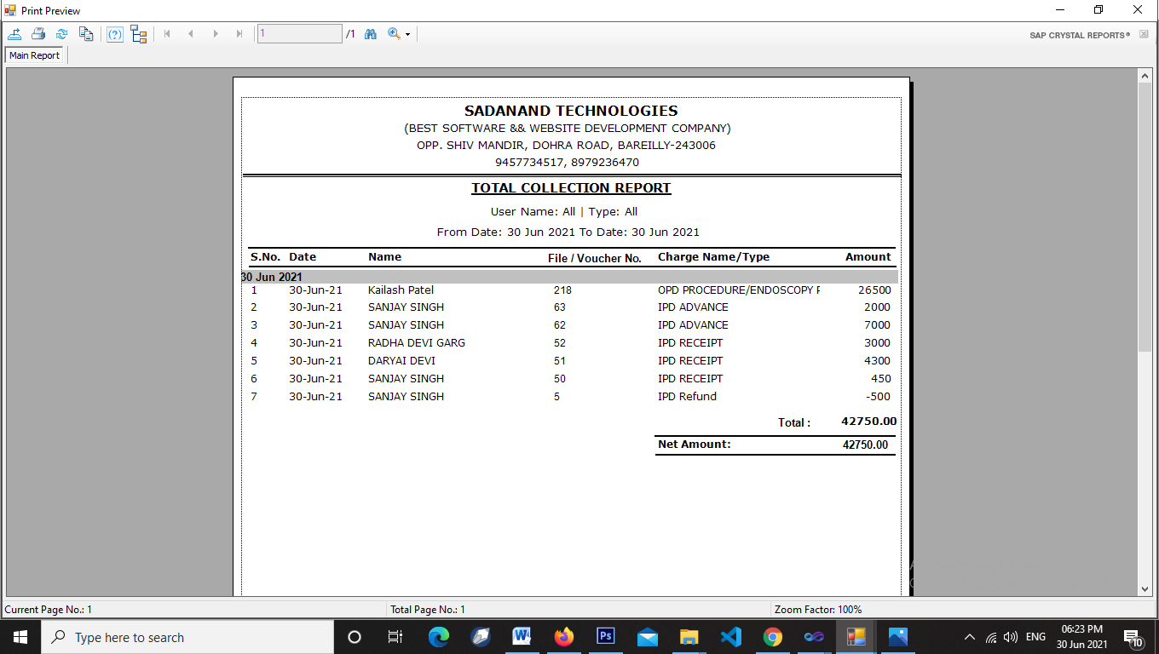Open File Explorer from the taskbar
This screenshot has height=654, width=1159.
689,637
